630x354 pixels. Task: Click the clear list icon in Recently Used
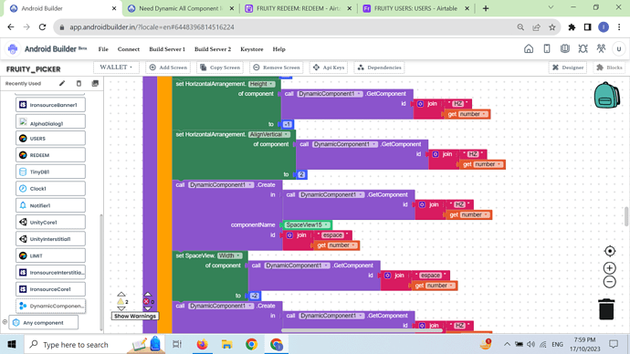79,84
